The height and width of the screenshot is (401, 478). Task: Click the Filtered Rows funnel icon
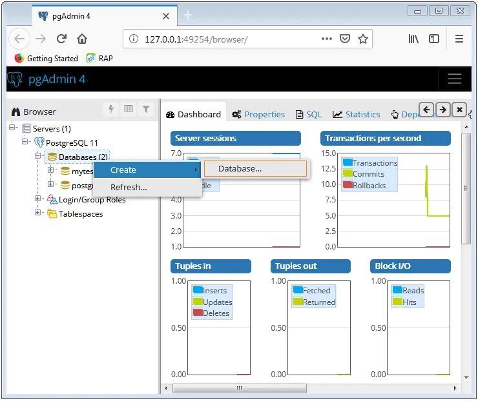point(146,109)
